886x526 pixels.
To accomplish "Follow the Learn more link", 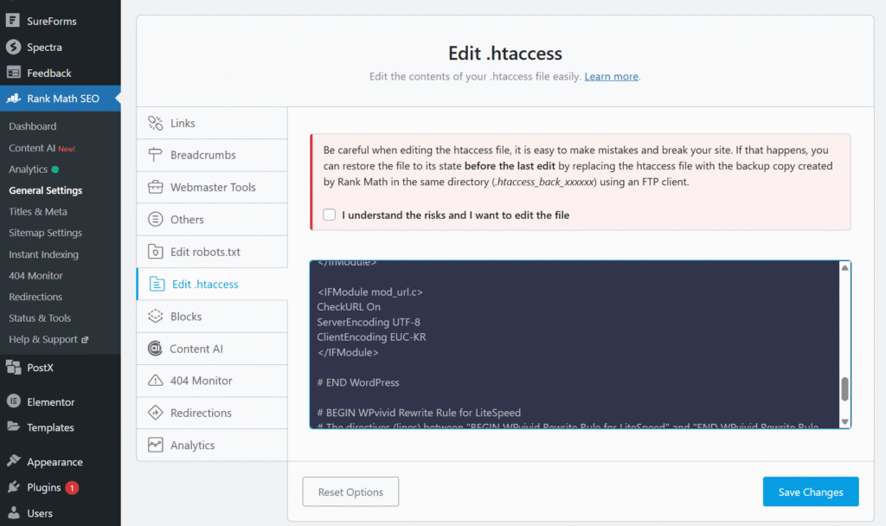I will (x=611, y=76).
